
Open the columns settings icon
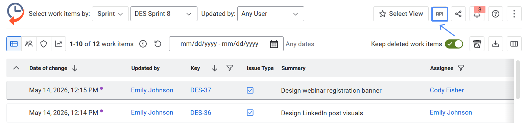click(514, 44)
